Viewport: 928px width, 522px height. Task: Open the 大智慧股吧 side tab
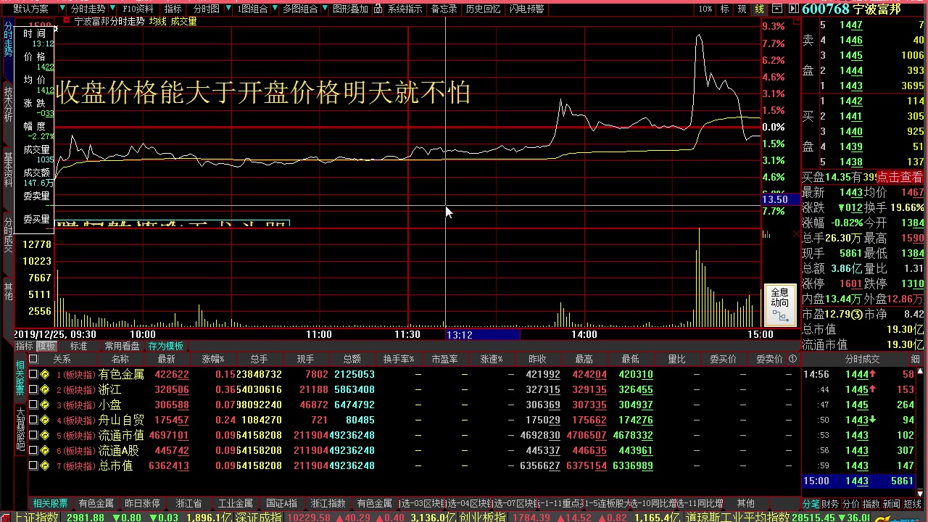coord(20,431)
